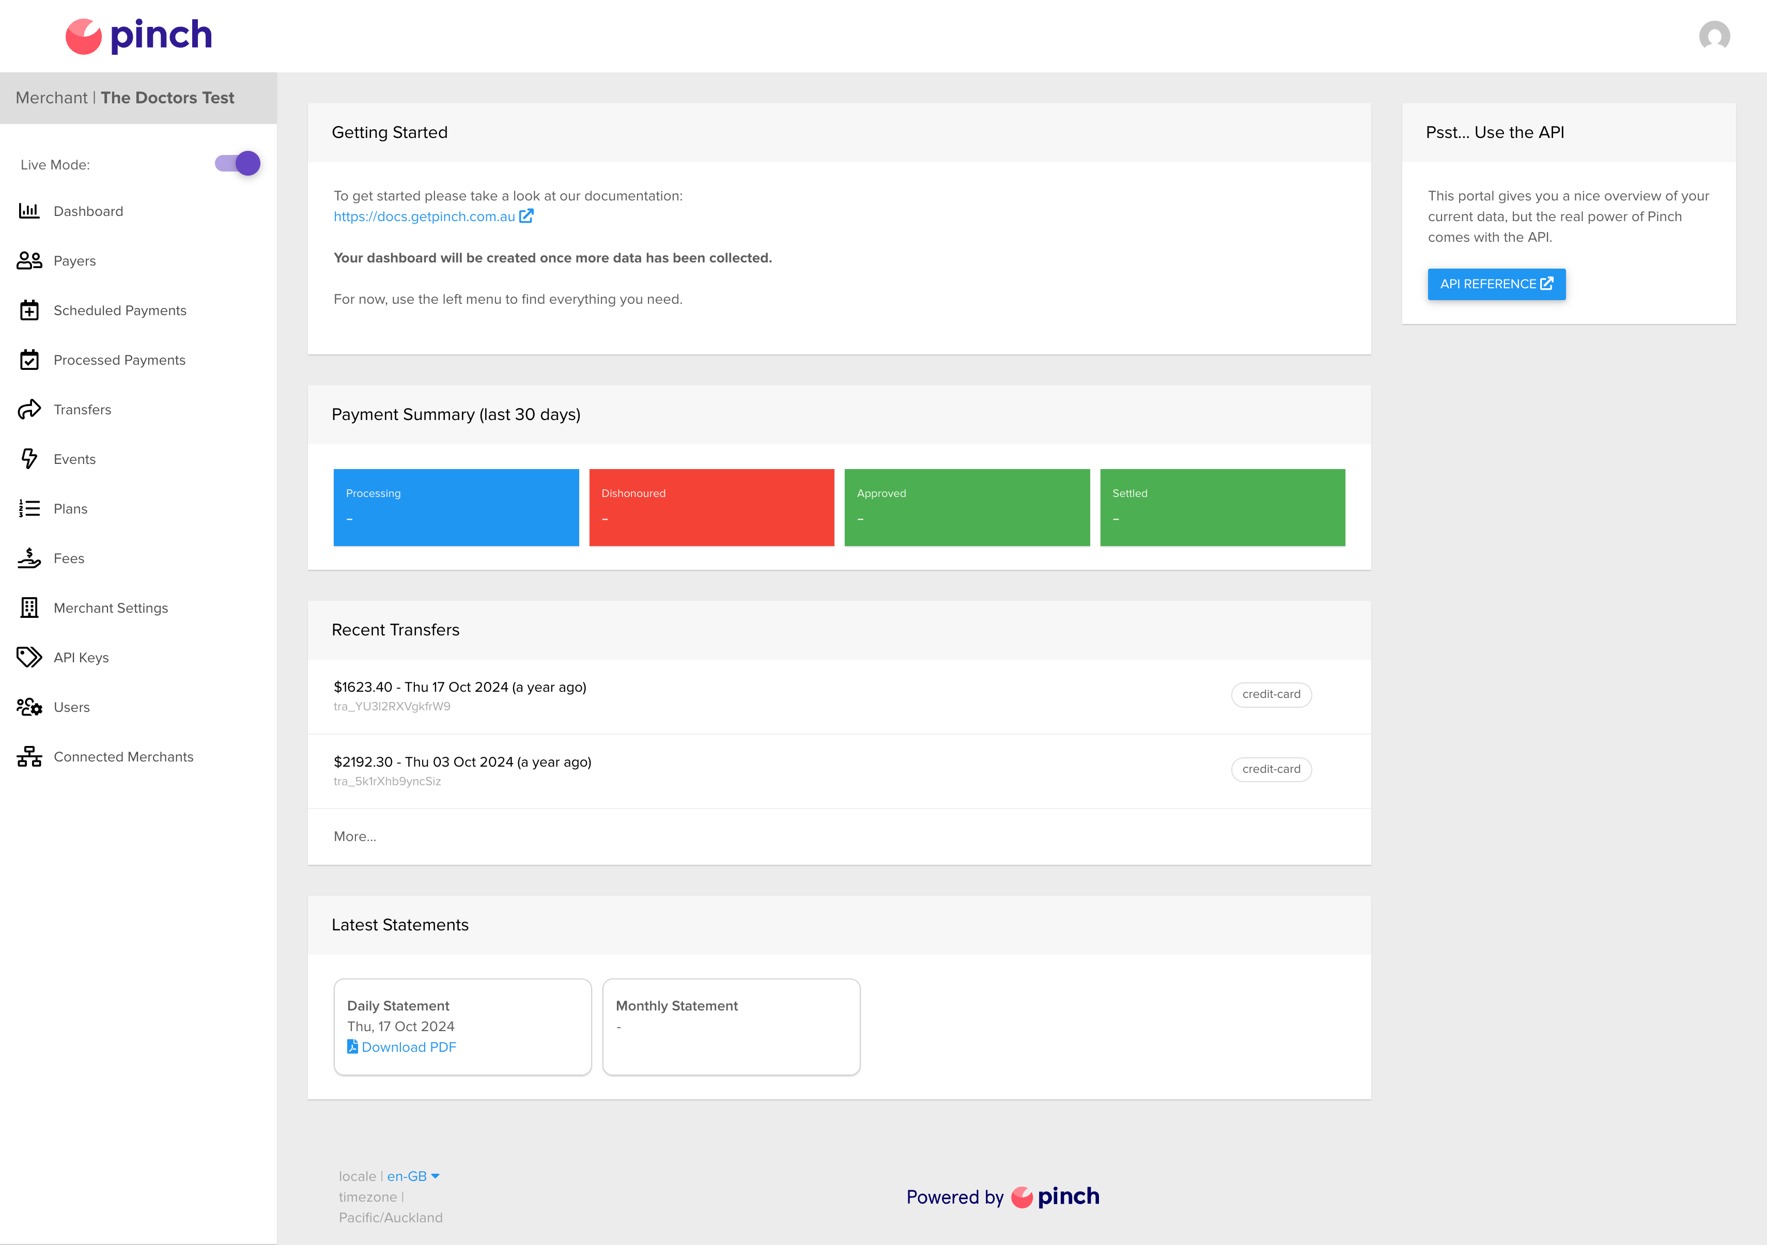1767x1245 pixels.
Task: Click the Scheduled Payments calendar-plus icon
Action: point(29,310)
